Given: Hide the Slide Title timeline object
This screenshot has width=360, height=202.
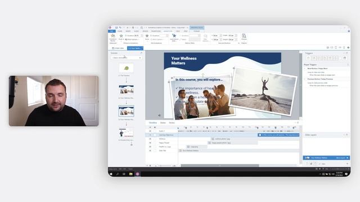Looking at the screenshot, I should pos(150,150).
